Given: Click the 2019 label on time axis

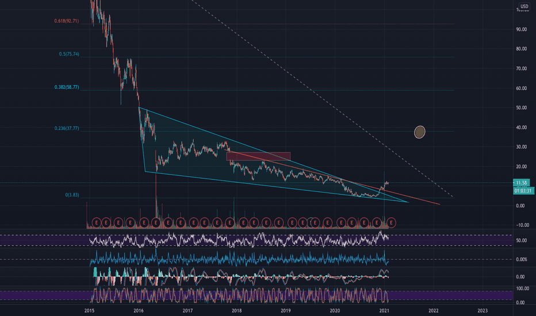Looking at the screenshot, I should click(x=286, y=310).
